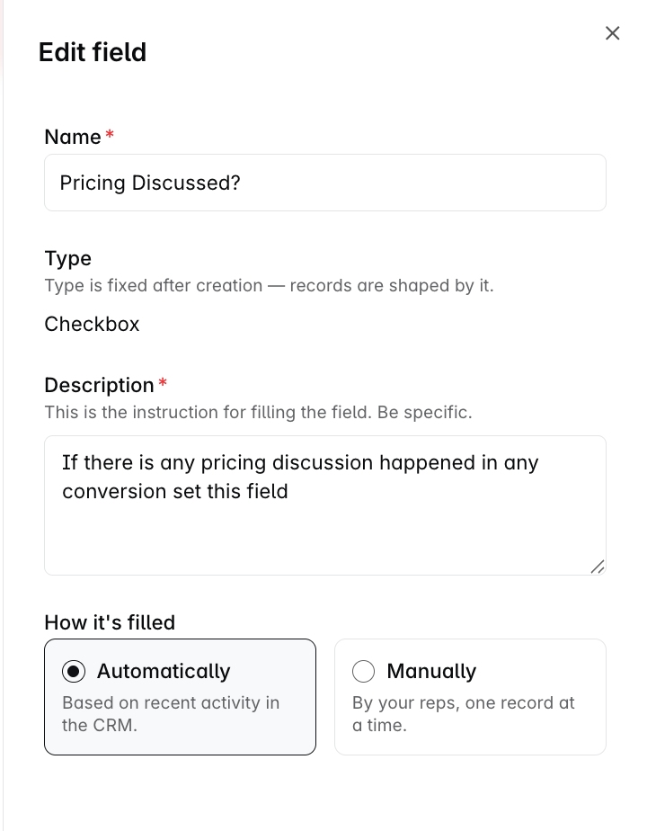
Task: Select the Manually radio option
Action: pos(470,697)
